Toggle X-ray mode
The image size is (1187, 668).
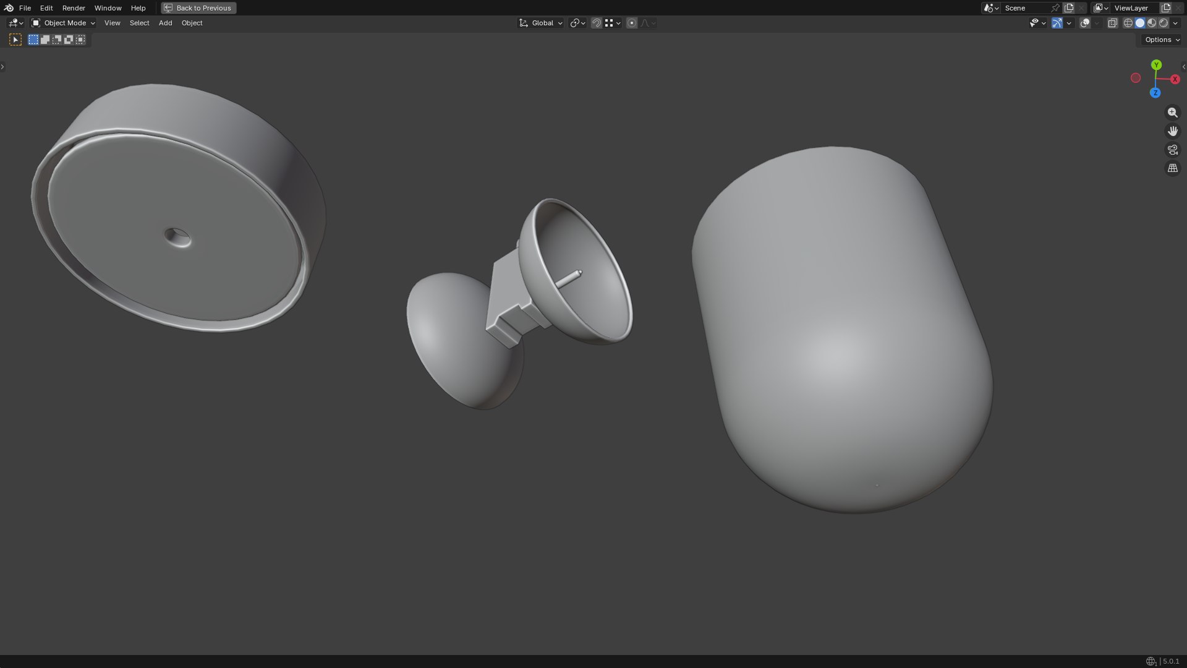1113,23
